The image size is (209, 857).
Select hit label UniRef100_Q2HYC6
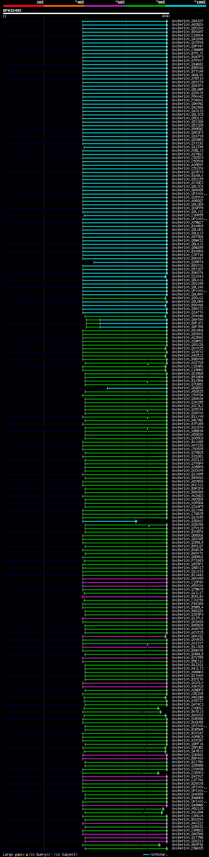pos(187,197)
